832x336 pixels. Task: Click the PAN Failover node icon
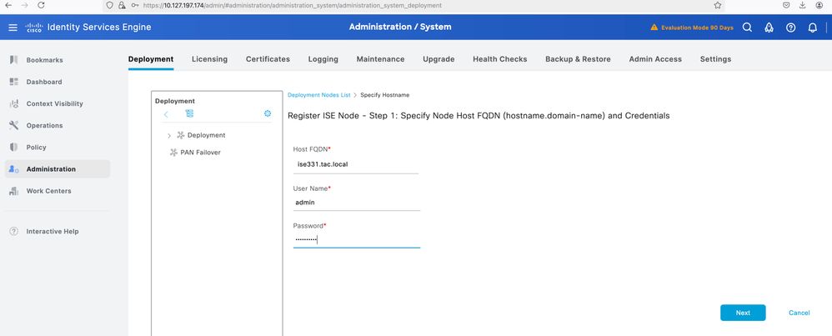(x=173, y=153)
